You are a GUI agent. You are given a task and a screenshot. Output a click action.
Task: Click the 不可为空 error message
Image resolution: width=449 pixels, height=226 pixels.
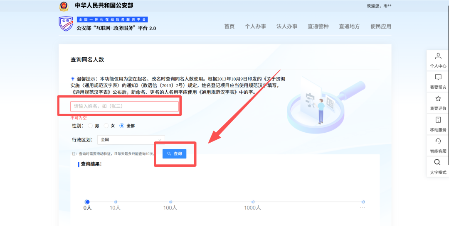[x=79, y=118]
